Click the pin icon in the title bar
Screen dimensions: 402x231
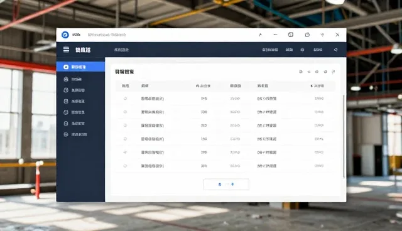pos(260,35)
